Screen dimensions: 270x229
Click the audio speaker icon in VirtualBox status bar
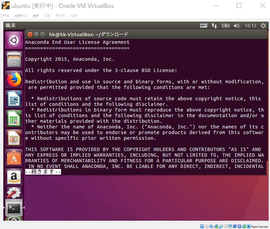point(211,226)
